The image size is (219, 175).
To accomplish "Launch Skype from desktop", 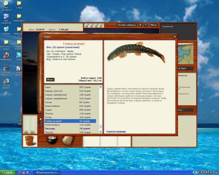I will [19, 57].
